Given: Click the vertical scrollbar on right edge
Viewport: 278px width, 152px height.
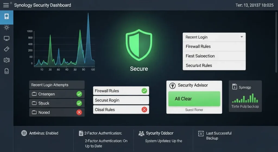Looking at the screenshot, I should click(x=276, y=42).
